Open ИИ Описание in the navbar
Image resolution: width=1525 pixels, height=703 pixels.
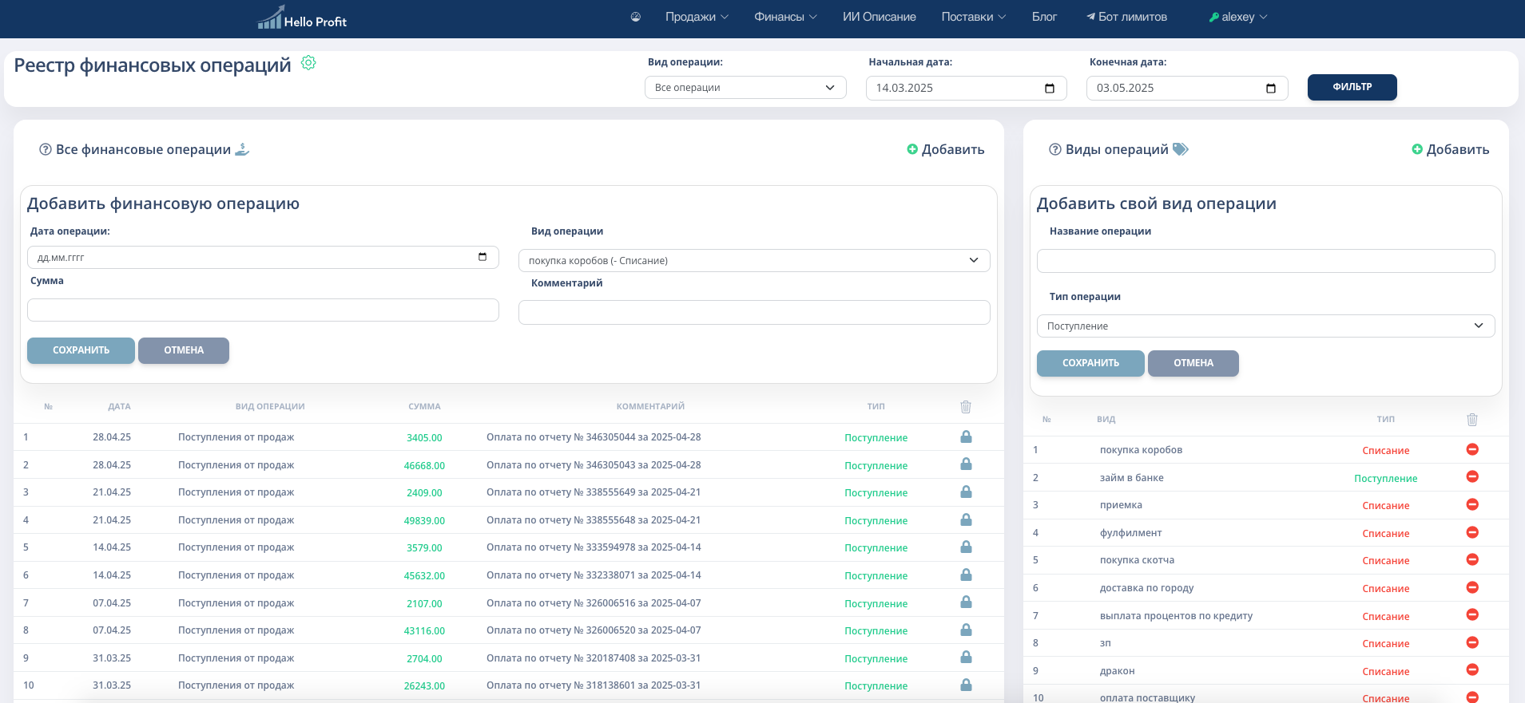879,17
